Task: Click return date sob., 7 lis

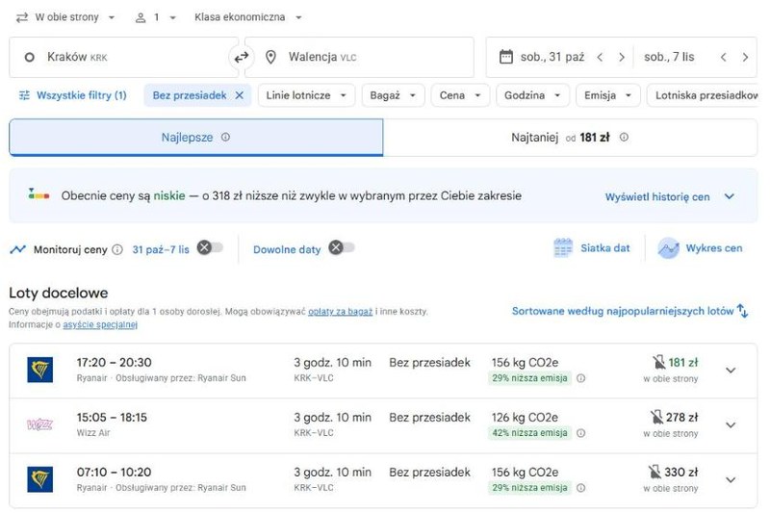Action: 669,57
